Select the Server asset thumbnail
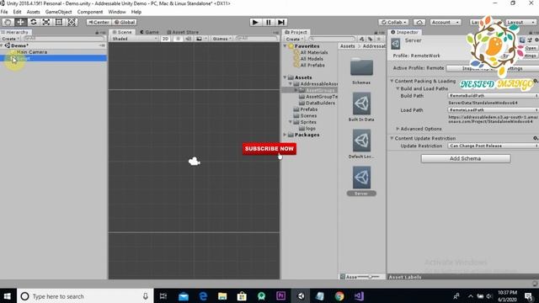This screenshot has width=539, height=303. [x=361, y=178]
